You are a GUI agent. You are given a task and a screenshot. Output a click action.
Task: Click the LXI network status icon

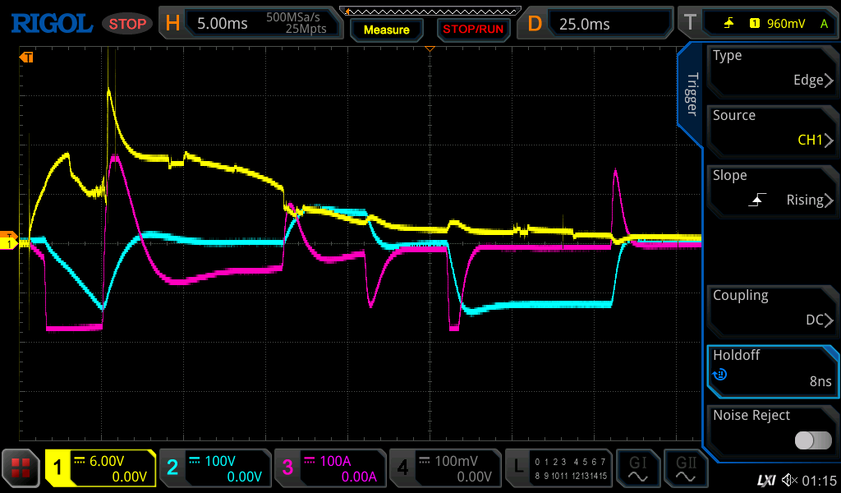click(x=765, y=479)
